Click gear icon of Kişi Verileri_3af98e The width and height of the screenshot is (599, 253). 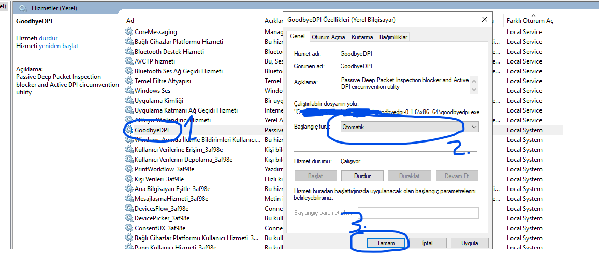click(129, 179)
